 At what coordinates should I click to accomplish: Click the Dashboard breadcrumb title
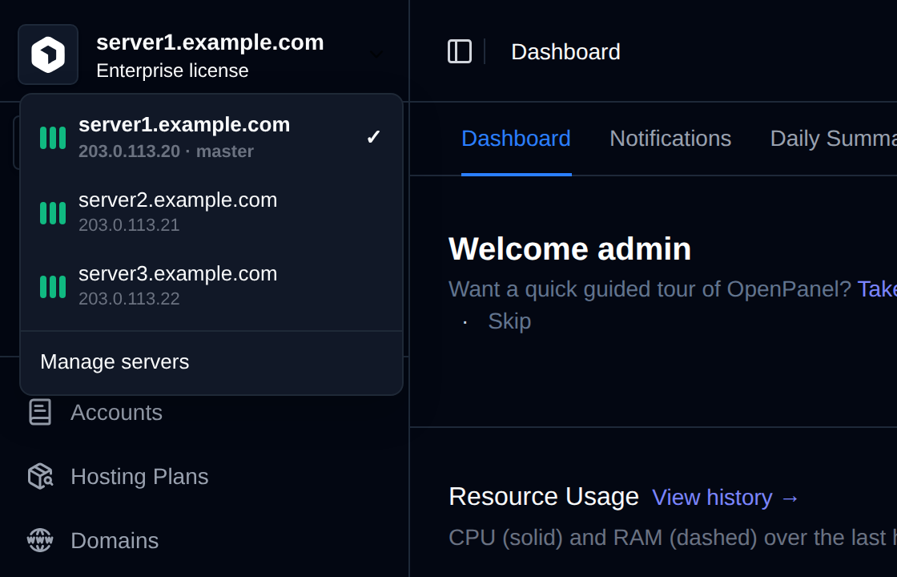(565, 52)
